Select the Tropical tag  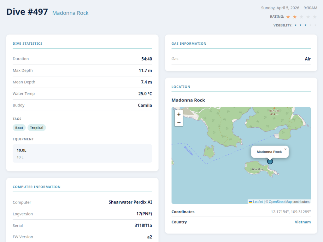[37, 128]
